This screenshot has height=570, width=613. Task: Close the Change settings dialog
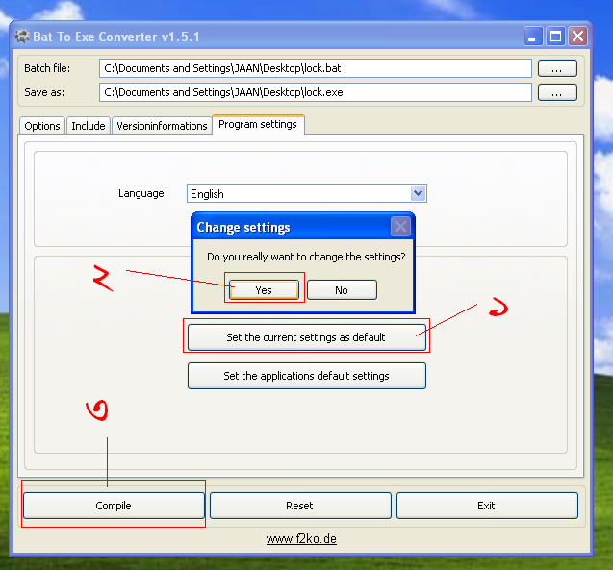pyautogui.click(x=400, y=227)
